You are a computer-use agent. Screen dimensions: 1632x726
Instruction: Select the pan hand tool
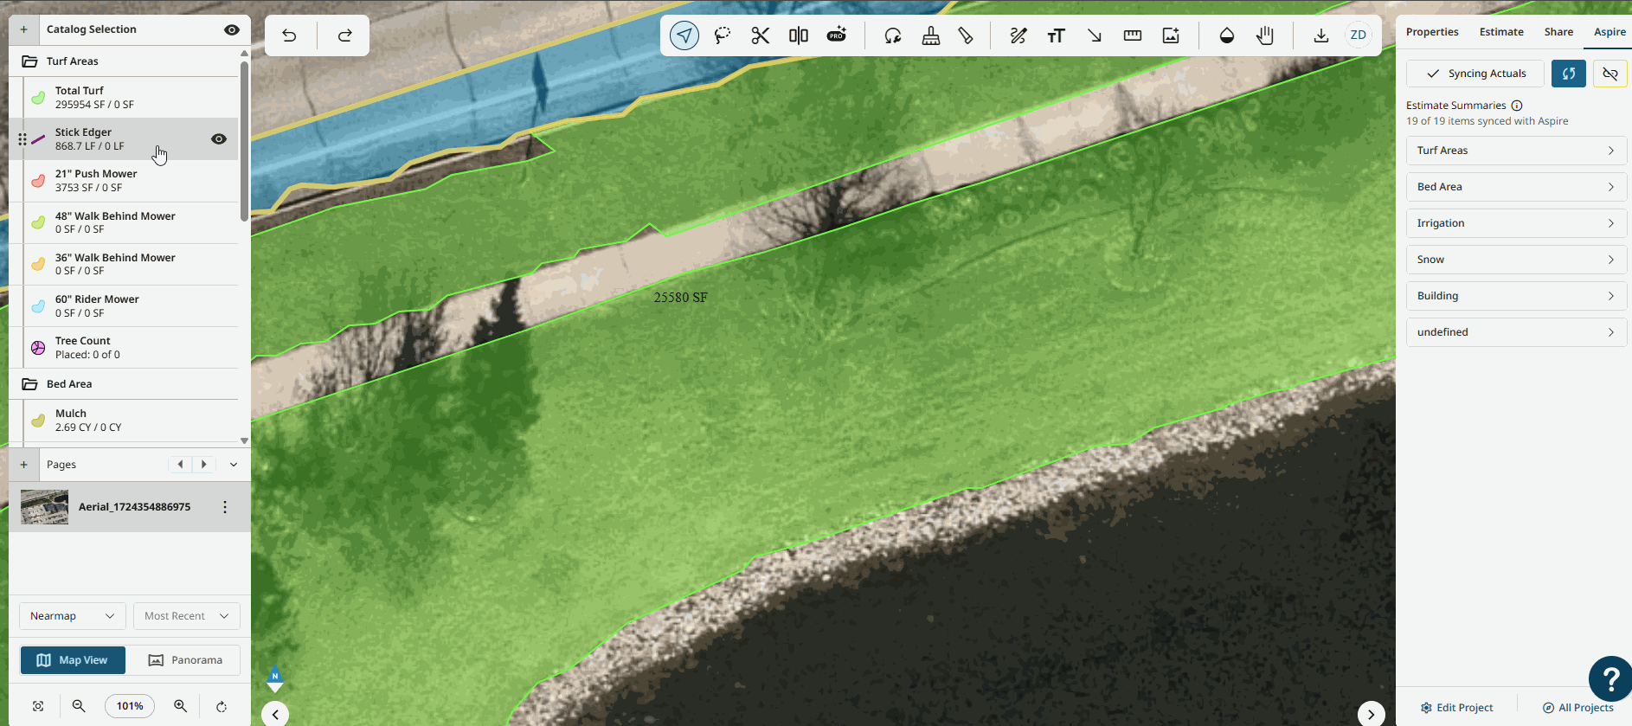(1265, 35)
